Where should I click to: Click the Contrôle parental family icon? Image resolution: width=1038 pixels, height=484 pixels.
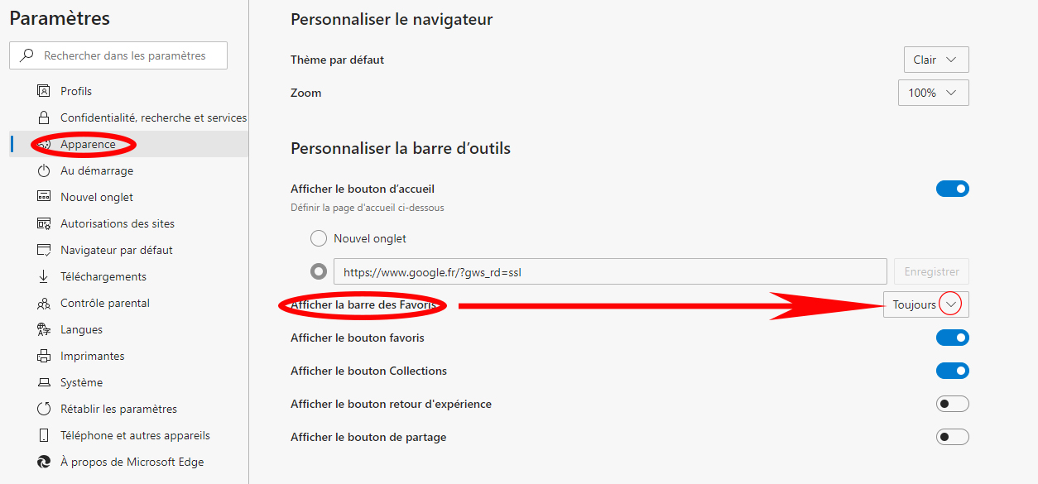[x=44, y=303]
